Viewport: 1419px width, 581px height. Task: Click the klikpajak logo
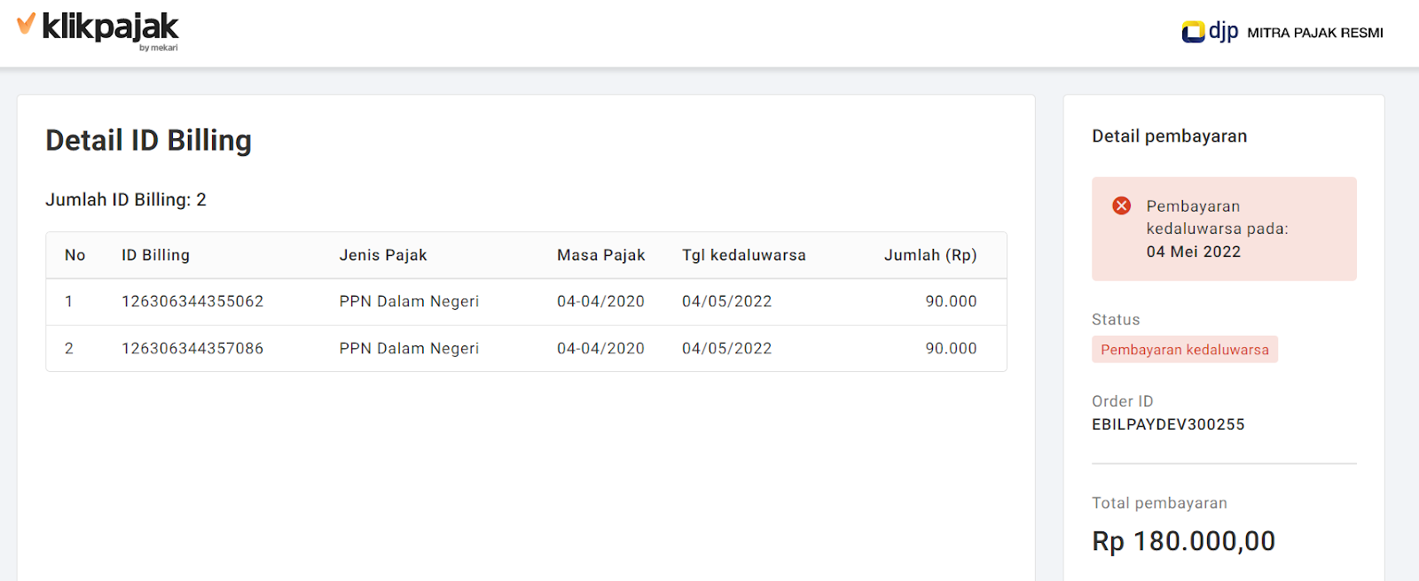pos(98,31)
